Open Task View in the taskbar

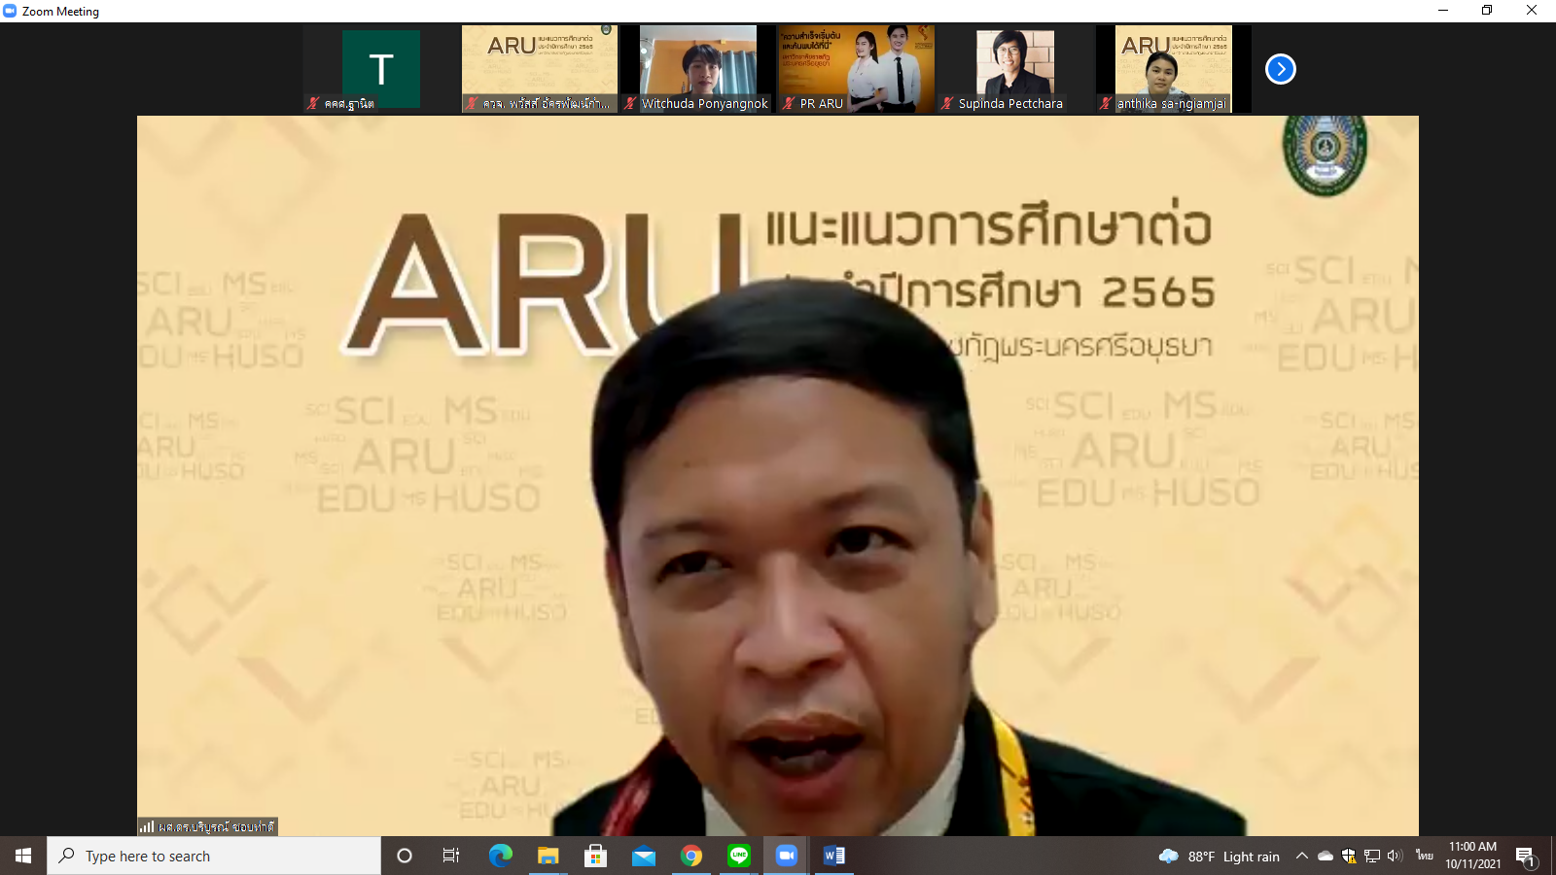click(x=451, y=856)
